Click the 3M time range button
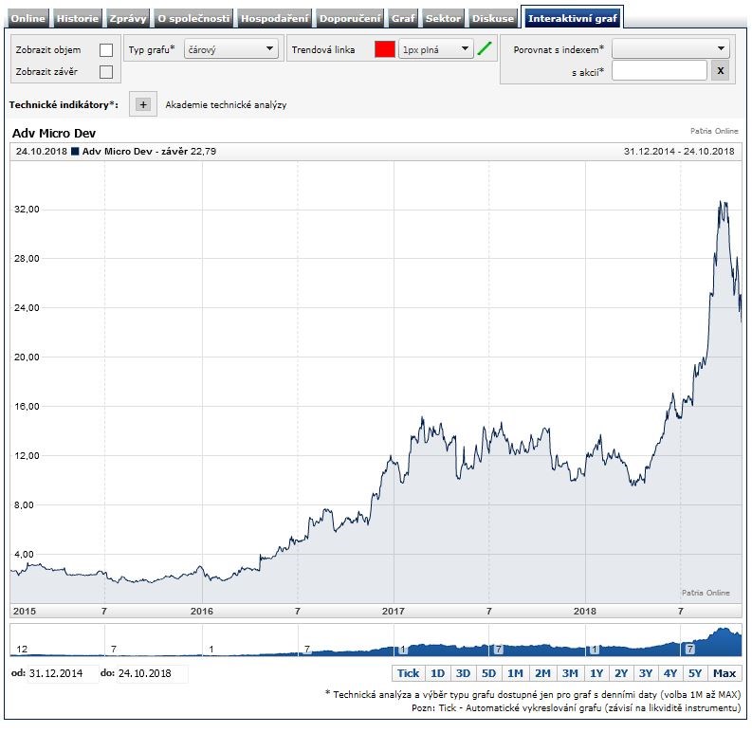752x733 pixels. click(x=569, y=673)
